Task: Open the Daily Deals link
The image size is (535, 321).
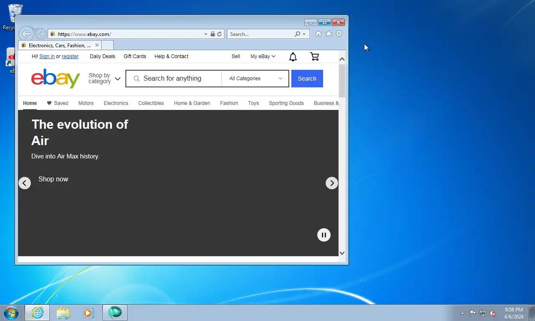Action: [102, 56]
